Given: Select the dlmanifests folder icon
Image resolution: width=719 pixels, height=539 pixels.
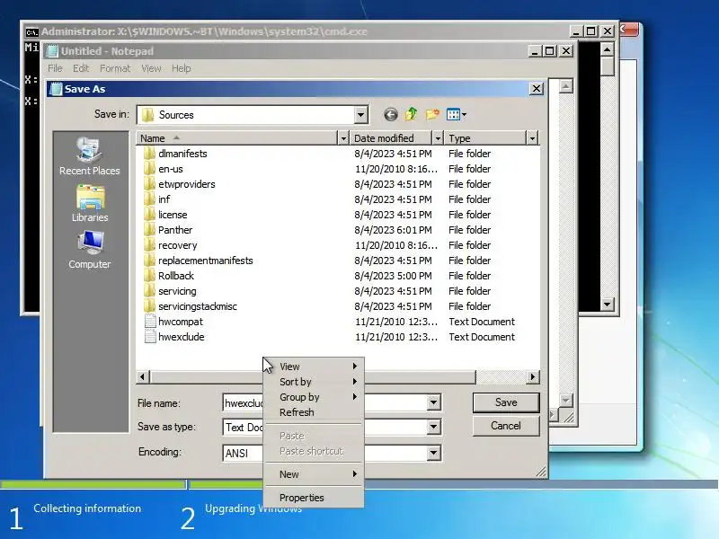Looking at the screenshot, I should tap(149, 153).
